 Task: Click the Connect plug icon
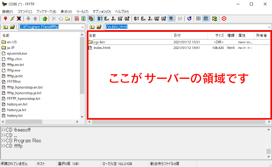coord(5,18)
